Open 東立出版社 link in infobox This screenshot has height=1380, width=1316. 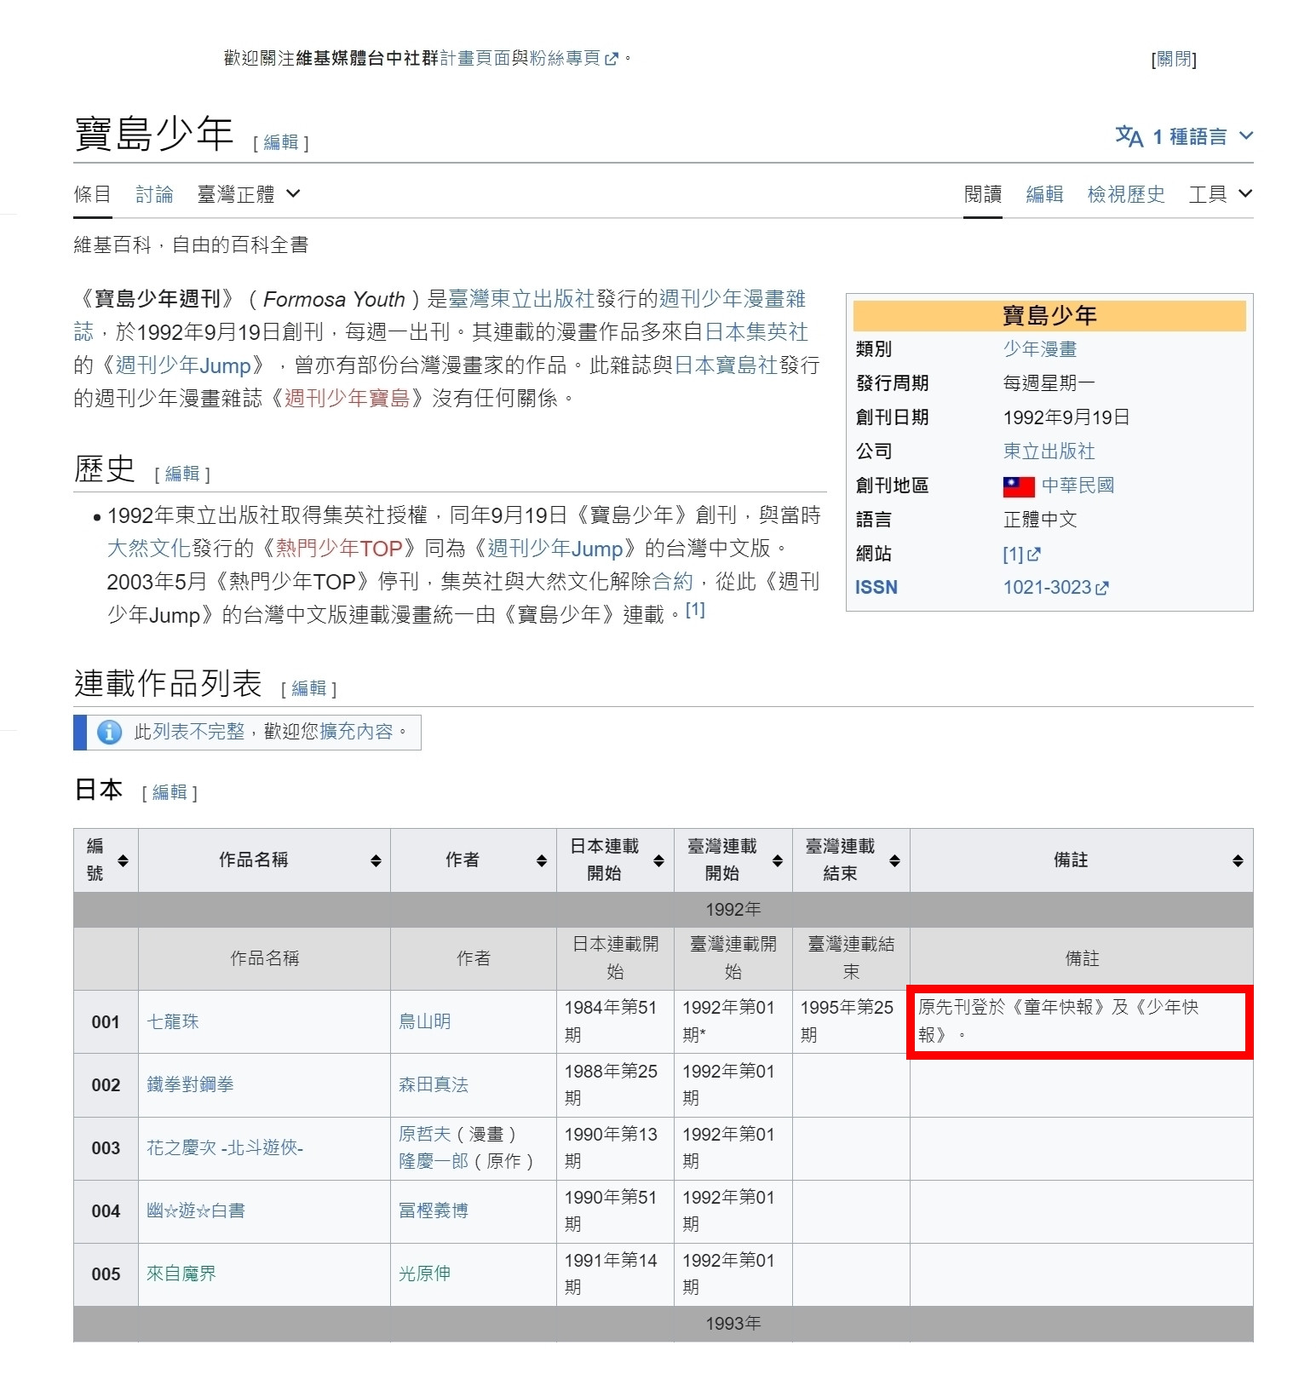coord(1049,451)
